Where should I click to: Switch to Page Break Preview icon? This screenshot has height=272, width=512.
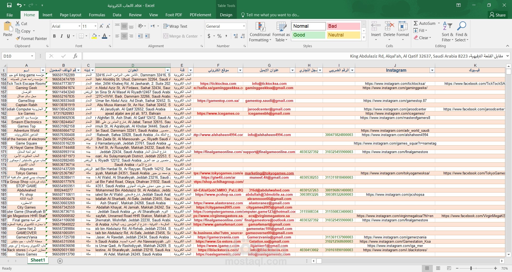point(449,268)
